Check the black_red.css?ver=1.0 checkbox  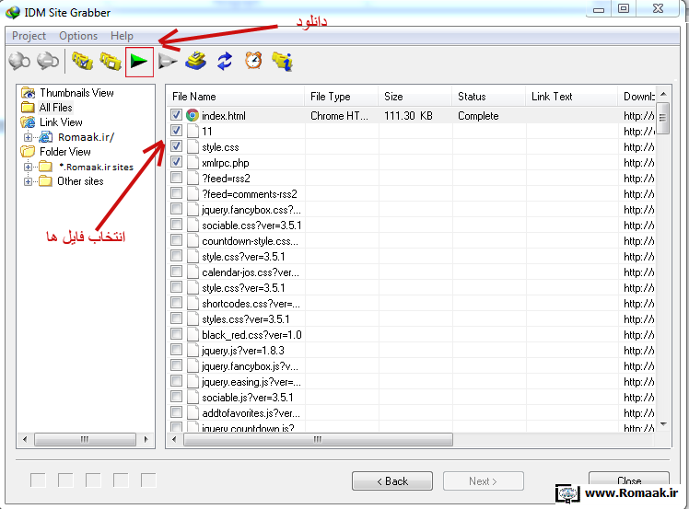point(176,334)
